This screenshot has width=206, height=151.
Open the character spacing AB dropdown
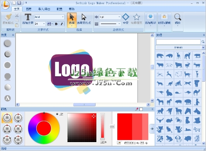(x=50, y=24)
